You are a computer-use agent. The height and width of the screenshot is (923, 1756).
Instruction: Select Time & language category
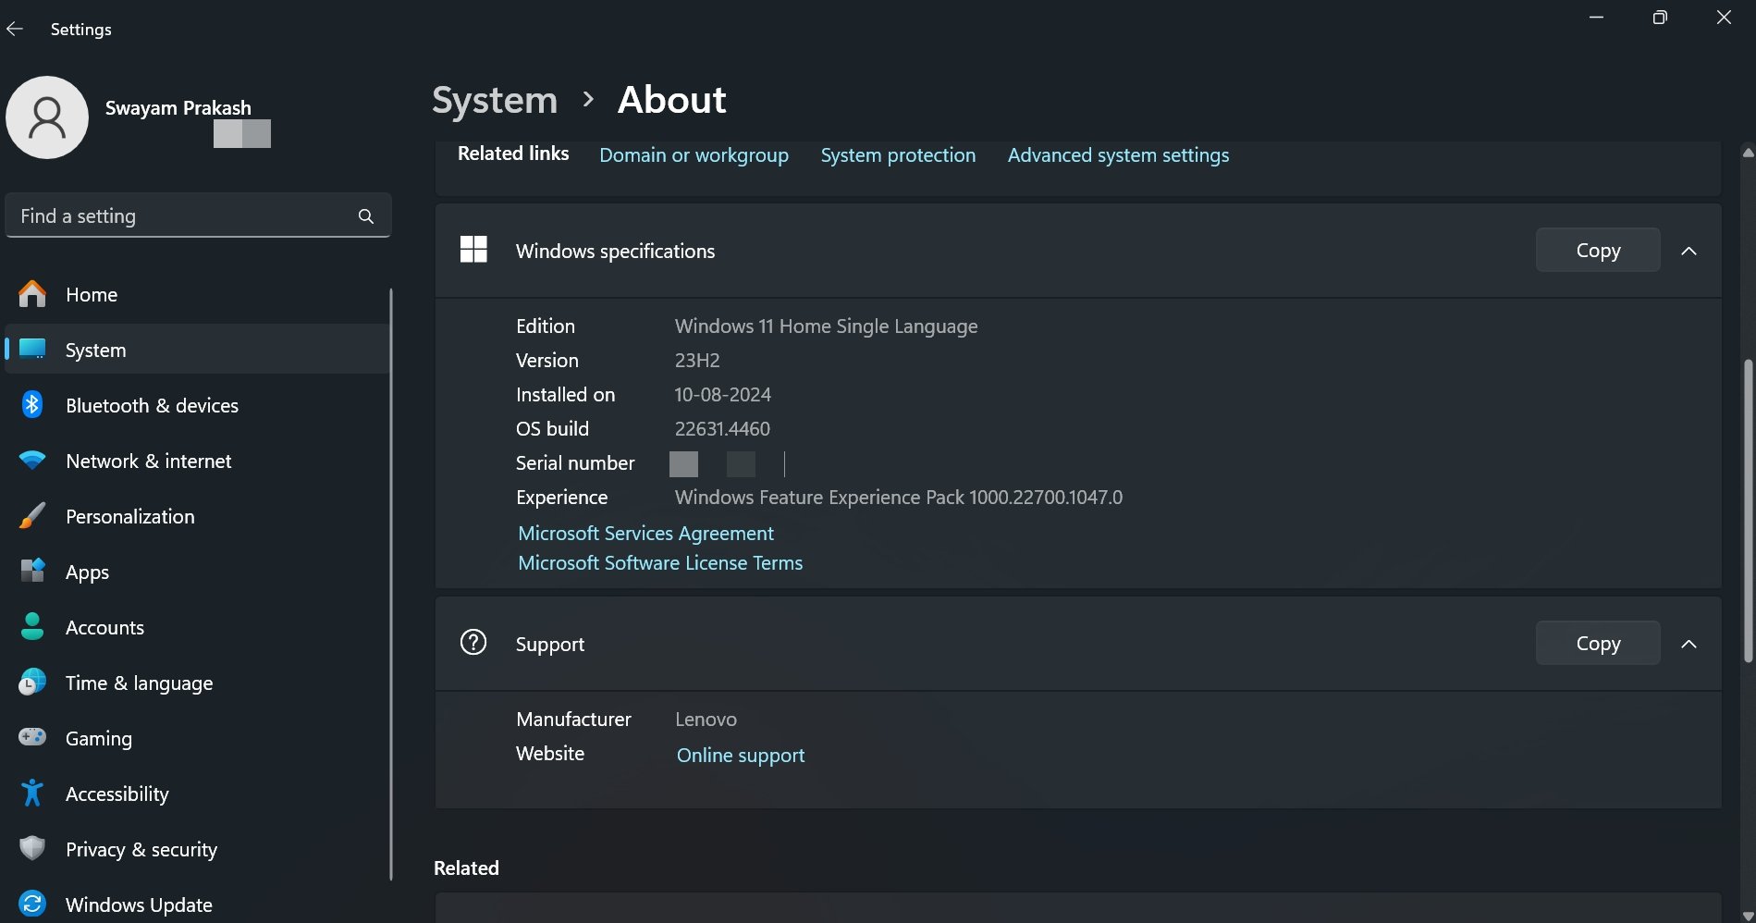(197, 683)
